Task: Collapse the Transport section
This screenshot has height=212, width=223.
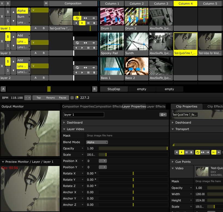Action: click(x=173, y=129)
